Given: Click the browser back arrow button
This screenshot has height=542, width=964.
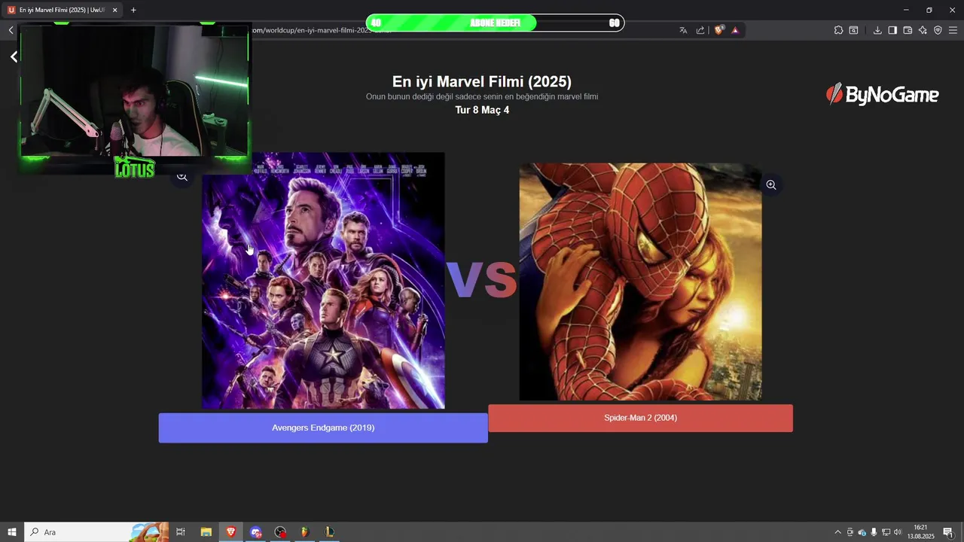Looking at the screenshot, I should tap(11, 30).
